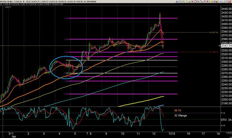Viewport: 232px width, 138px height.
Task: Click date label 12 on time axis
Action: (x=154, y=134)
